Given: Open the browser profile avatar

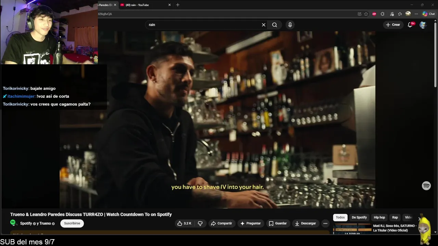Looking at the screenshot, I should click(x=408, y=14).
